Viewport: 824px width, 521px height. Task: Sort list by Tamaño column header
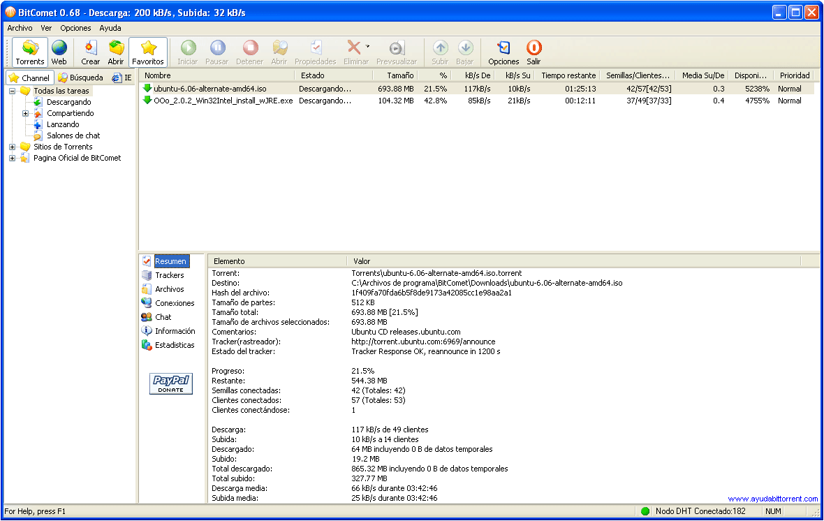point(395,75)
